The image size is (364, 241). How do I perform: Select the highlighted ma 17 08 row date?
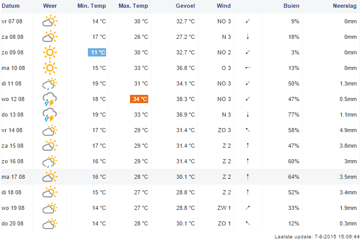13,177
